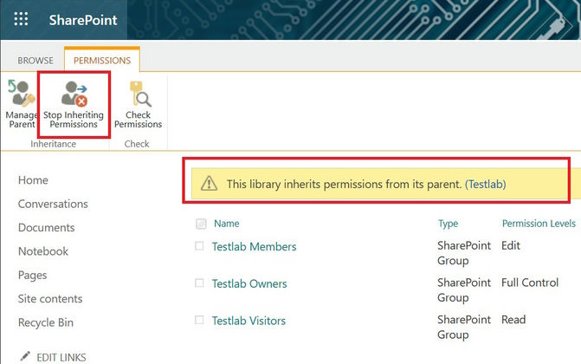Open the Testlab Owners group link

(x=249, y=283)
